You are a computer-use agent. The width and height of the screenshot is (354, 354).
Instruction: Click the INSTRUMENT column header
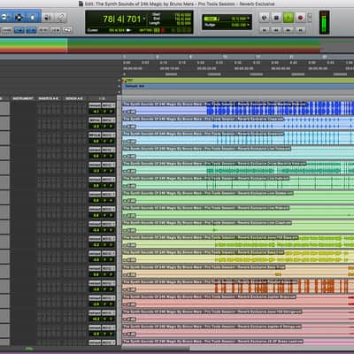tap(23, 98)
